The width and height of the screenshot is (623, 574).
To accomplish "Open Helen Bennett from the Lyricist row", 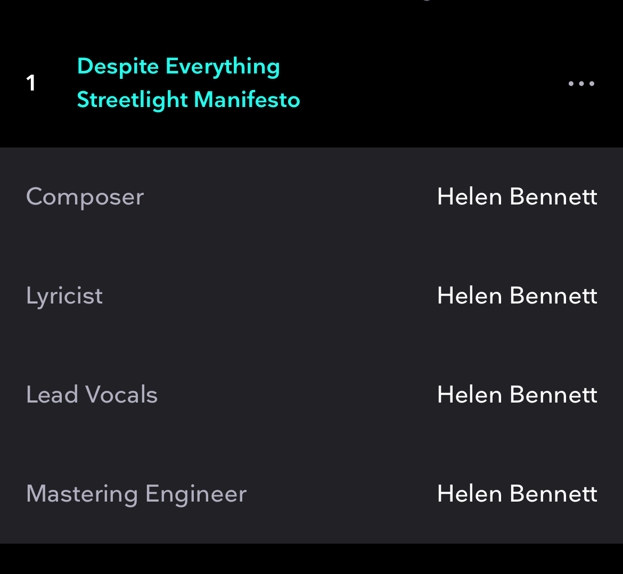I will tap(517, 296).
